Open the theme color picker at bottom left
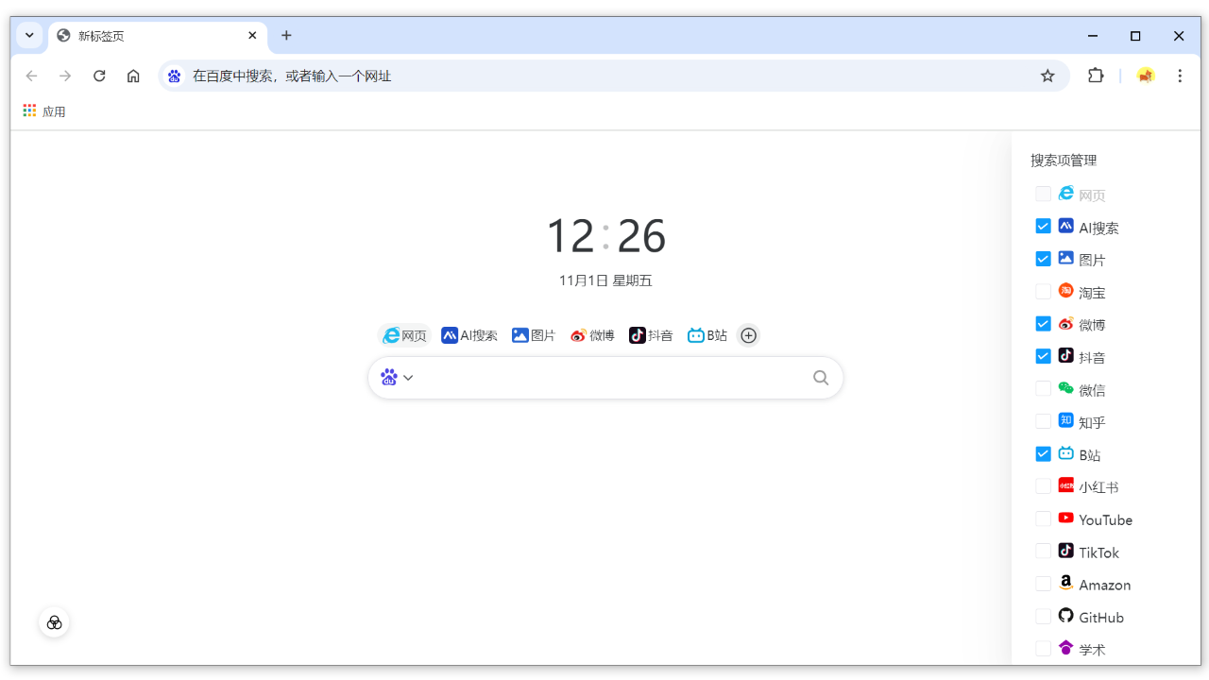Viewport: 1209px width, 680px height. pos(54,621)
